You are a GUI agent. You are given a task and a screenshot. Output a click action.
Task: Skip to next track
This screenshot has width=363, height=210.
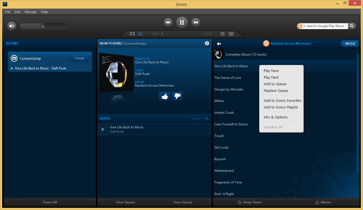pos(196,22)
